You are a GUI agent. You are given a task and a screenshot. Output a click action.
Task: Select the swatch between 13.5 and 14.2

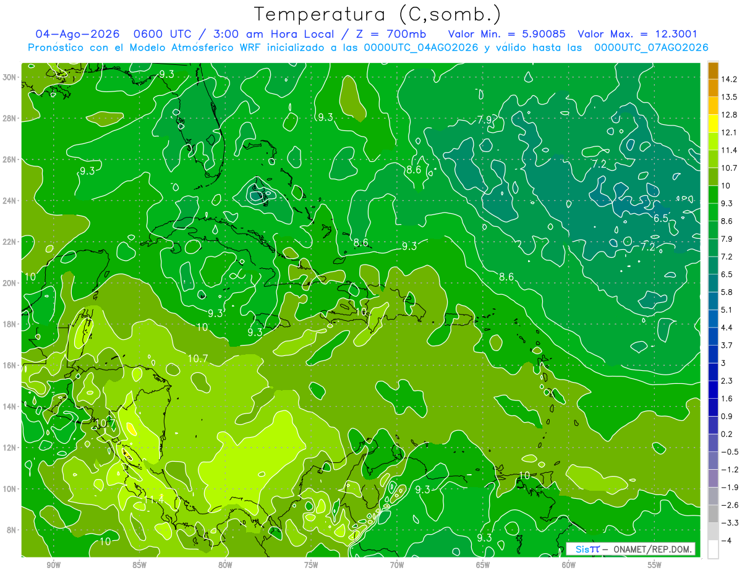(713, 88)
